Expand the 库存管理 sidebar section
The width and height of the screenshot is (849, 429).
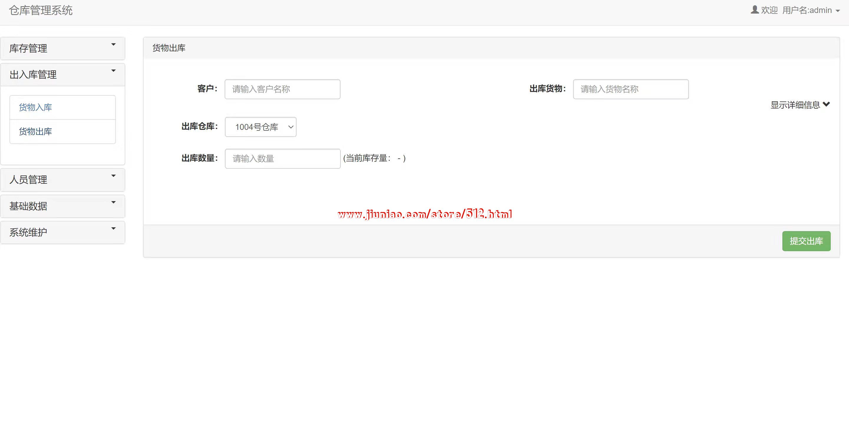pyautogui.click(x=28, y=48)
